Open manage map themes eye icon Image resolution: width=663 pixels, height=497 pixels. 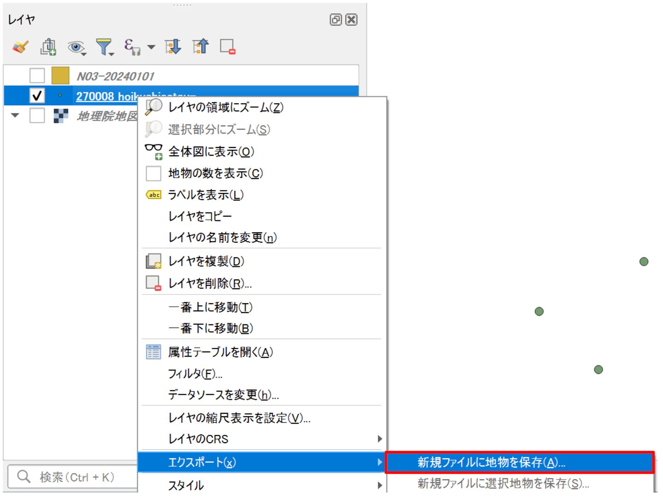coord(77,47)
